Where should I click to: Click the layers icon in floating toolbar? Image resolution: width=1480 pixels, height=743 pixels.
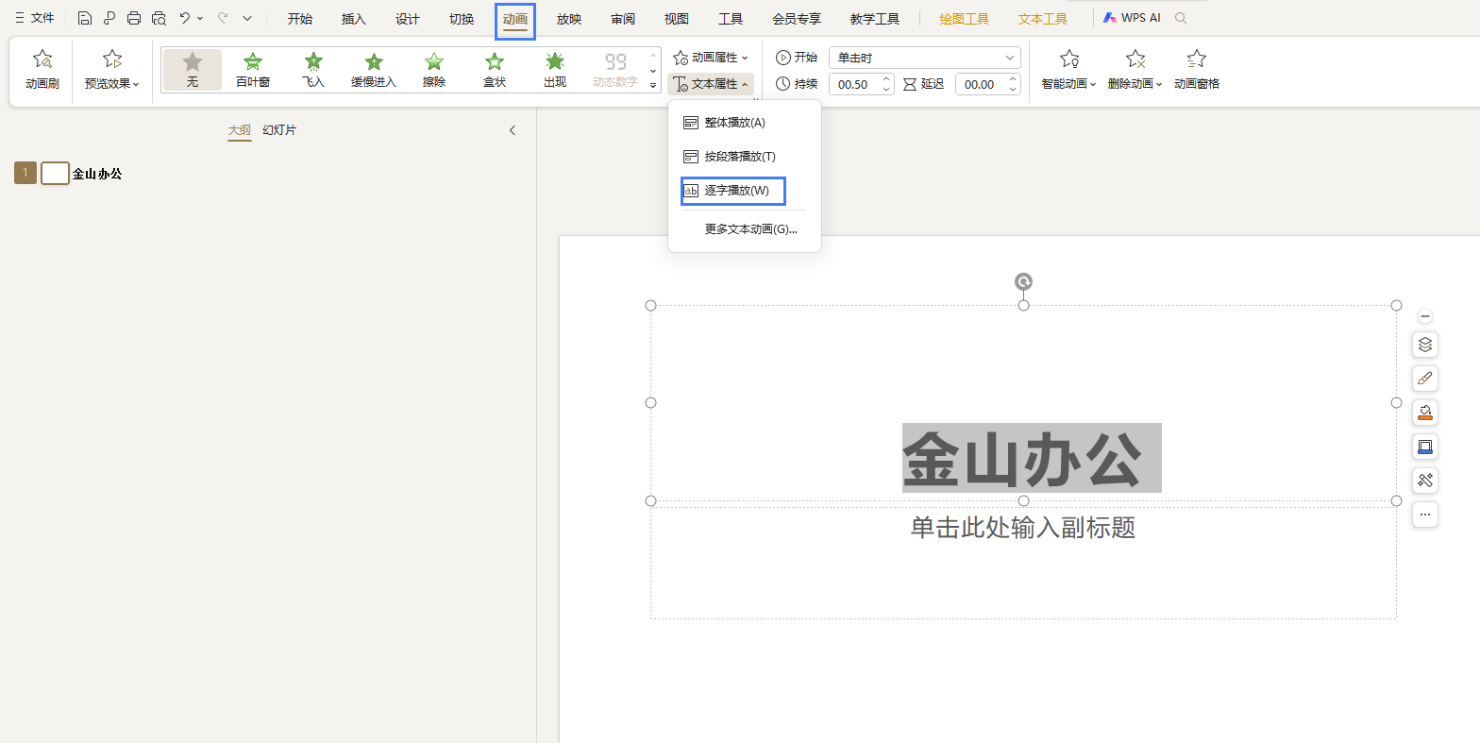pyautogui.click(x=1425, y=344)
